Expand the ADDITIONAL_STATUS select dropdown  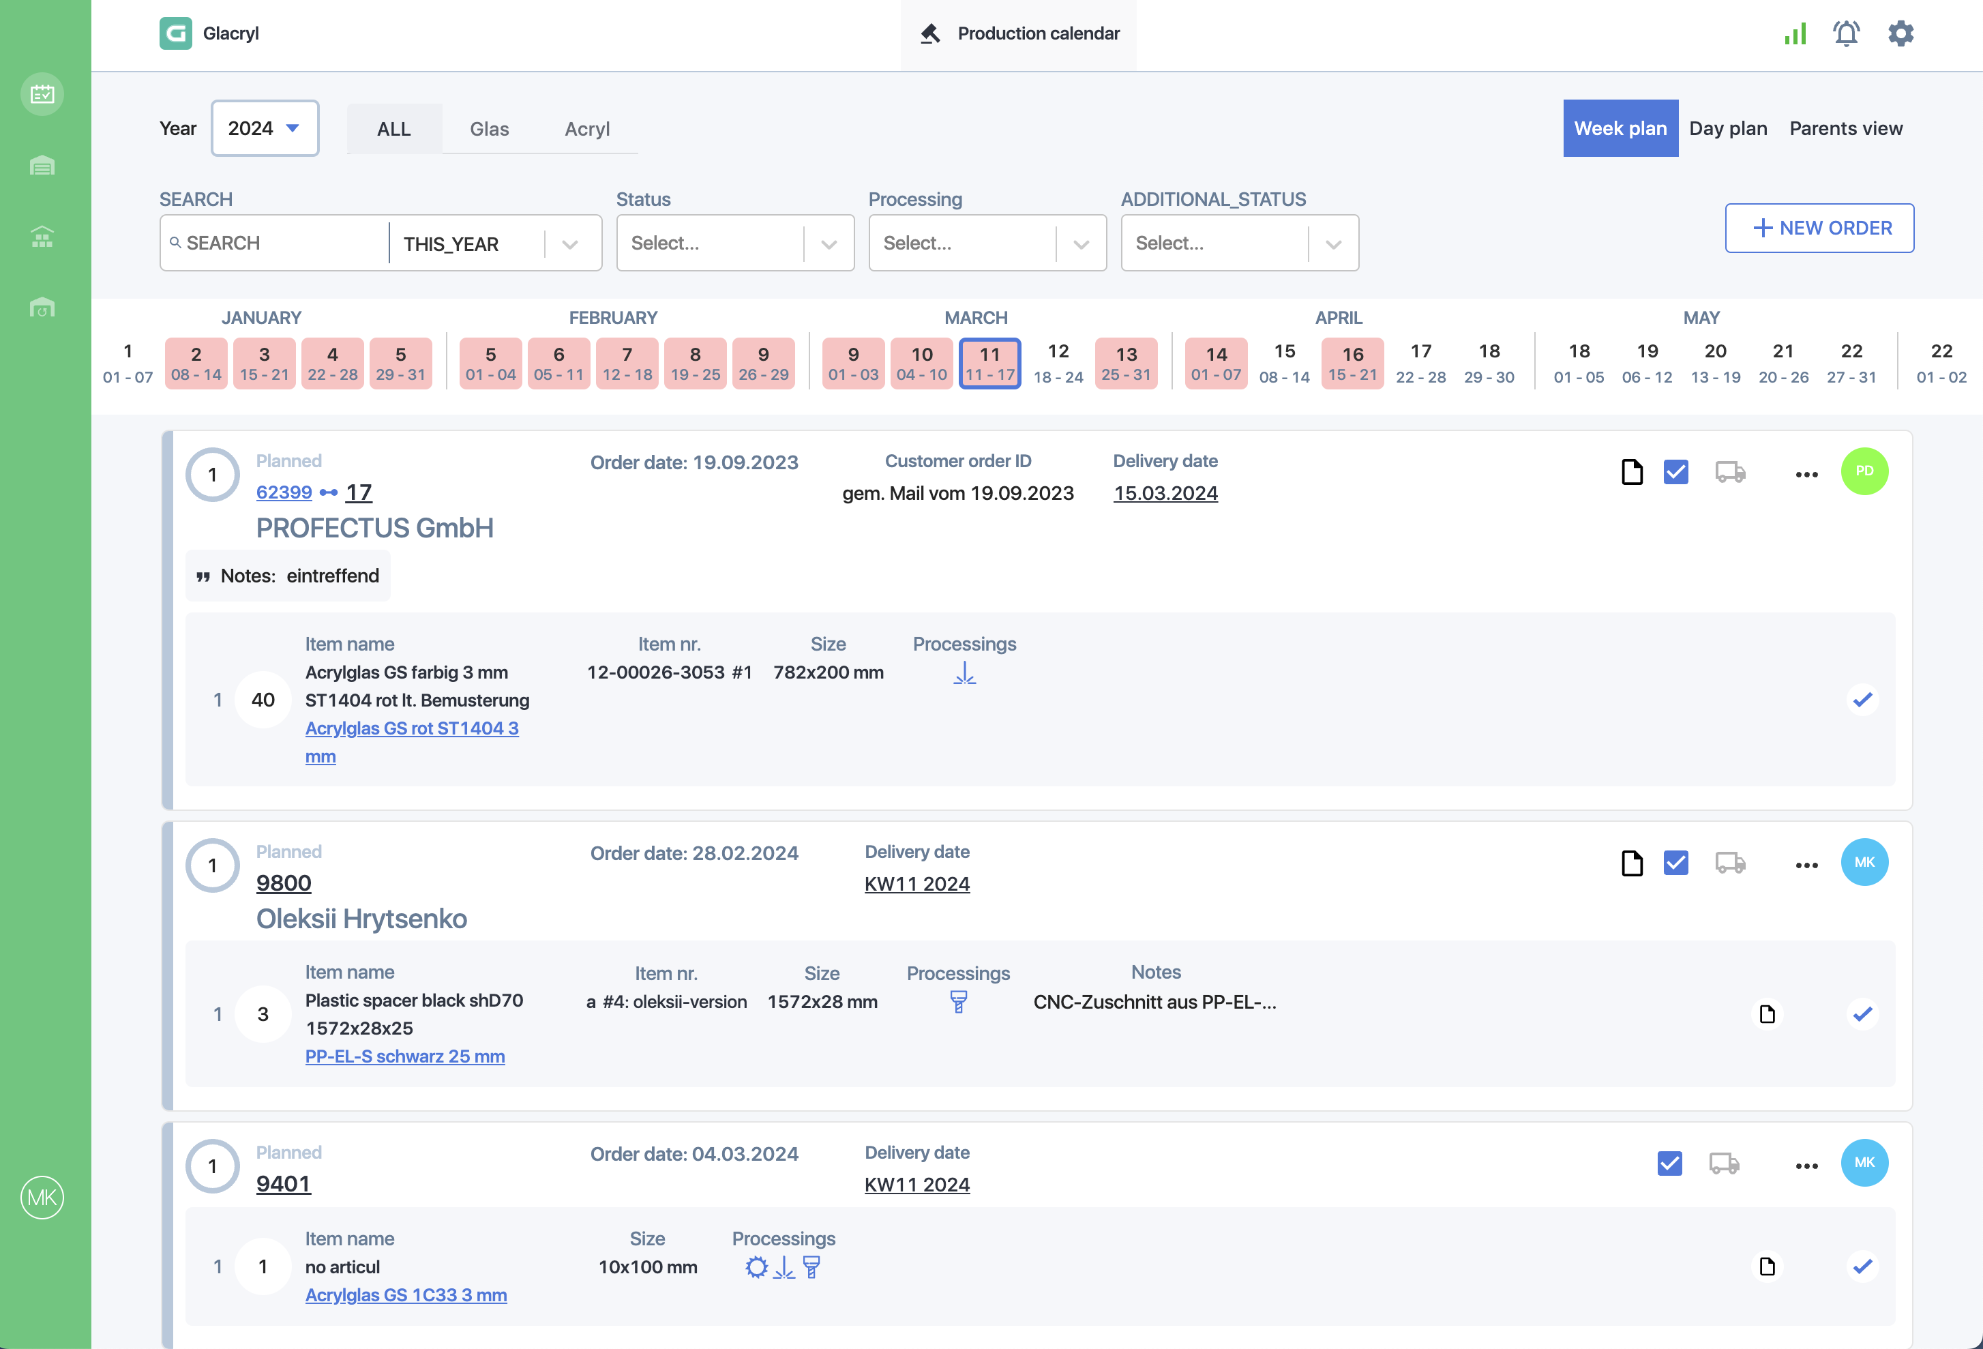tap(1239, 243)
